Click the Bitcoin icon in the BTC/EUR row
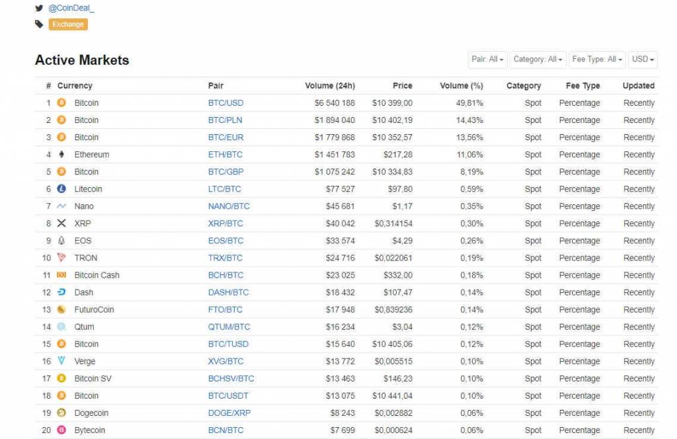The width and height of the screenshot is (677, 439). click(61, 138)
